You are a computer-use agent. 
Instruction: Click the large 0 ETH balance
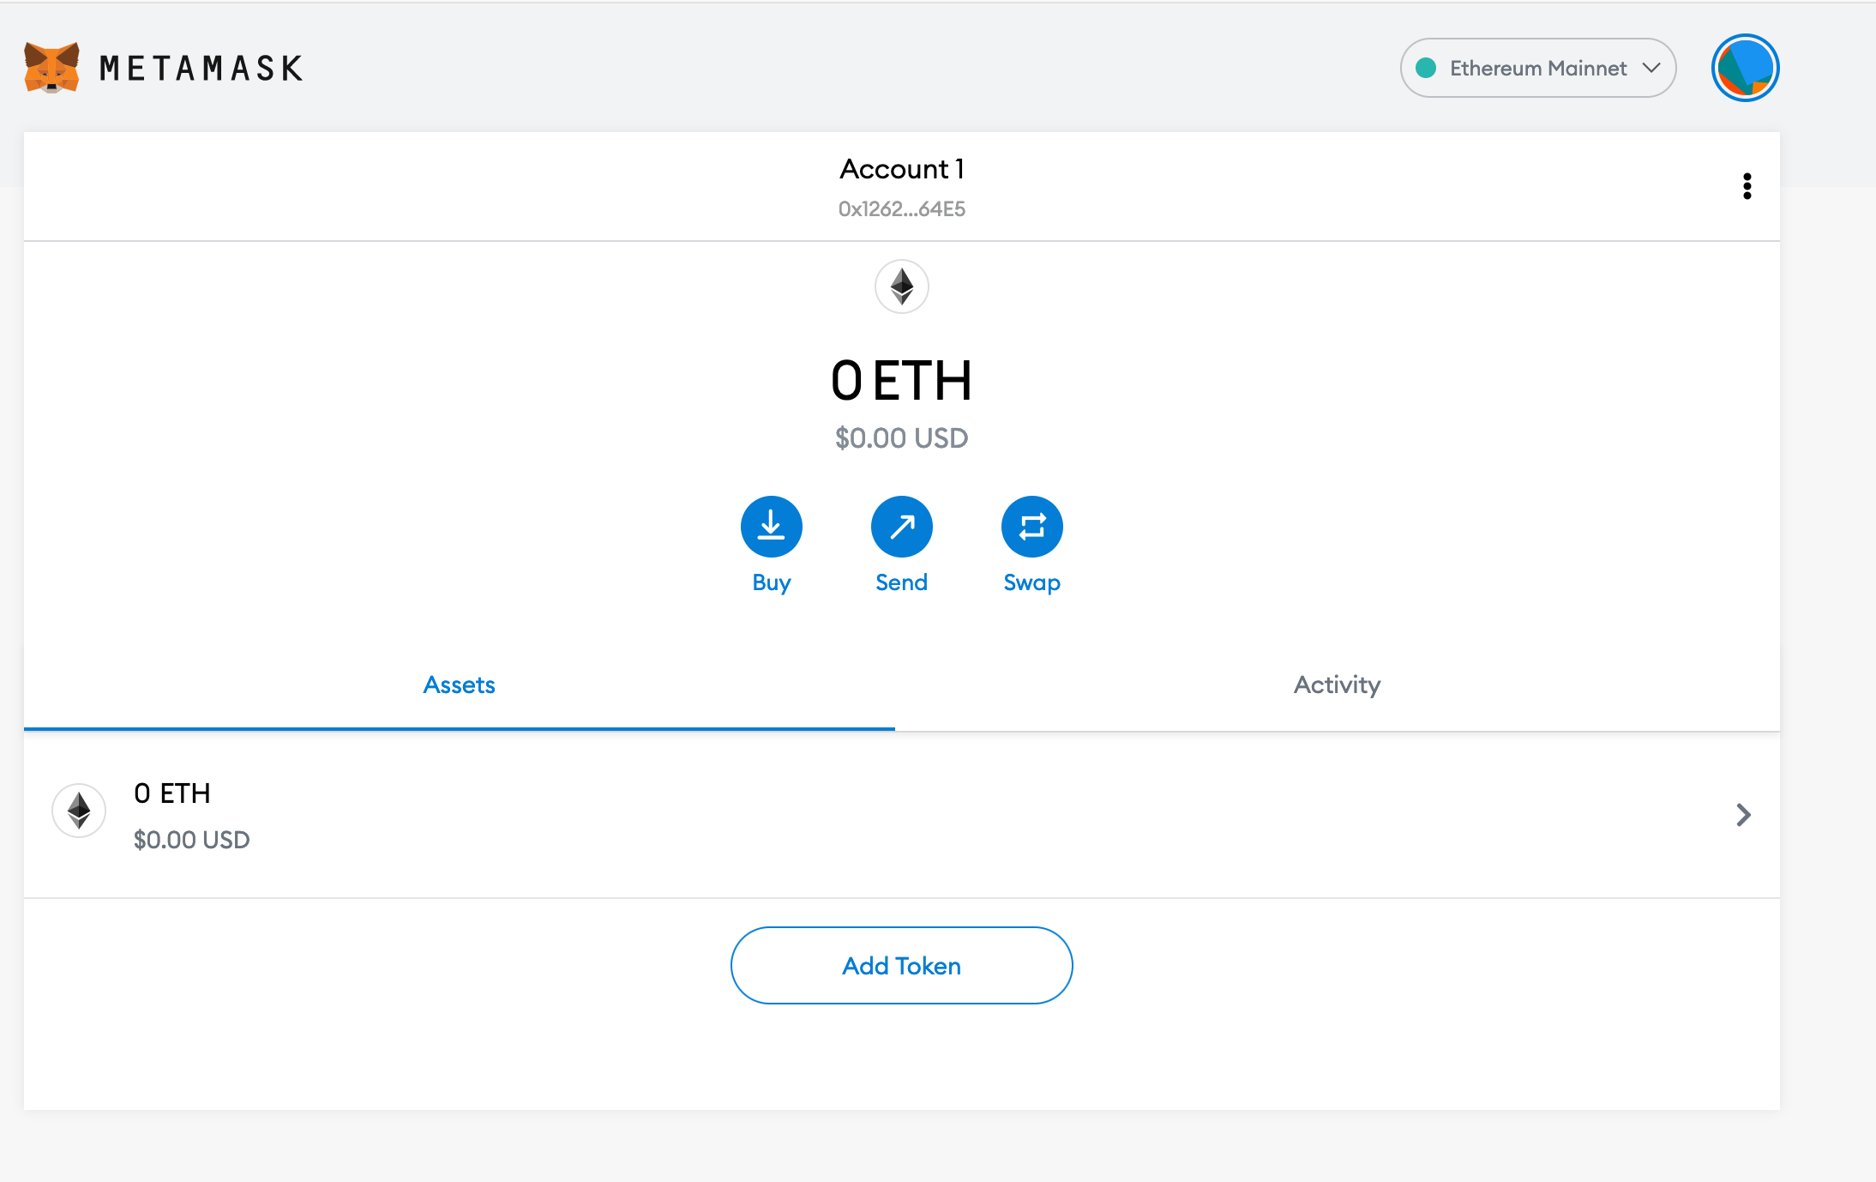[902, 381]
